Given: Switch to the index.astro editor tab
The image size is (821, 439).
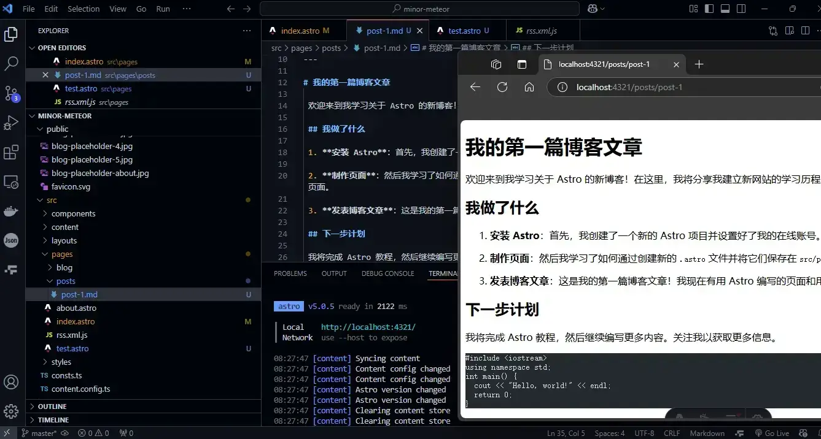Looking at the screenshot, I should (x=305, y=31).
